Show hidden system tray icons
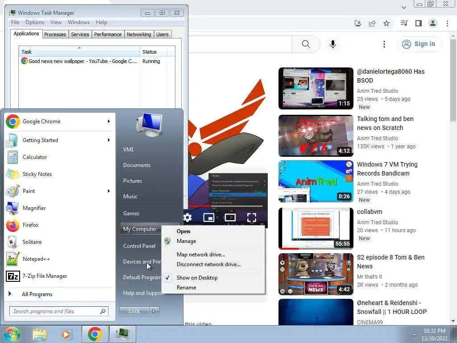457x343 pixels. pos(414,335)
